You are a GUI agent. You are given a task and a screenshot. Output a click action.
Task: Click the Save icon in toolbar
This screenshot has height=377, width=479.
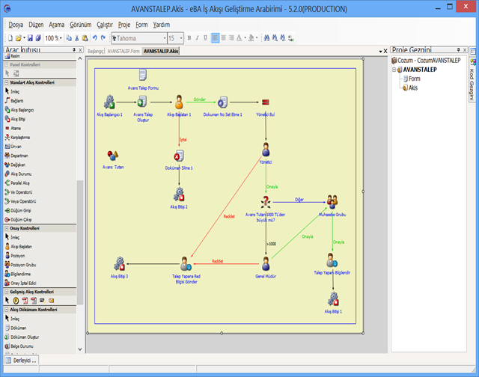pyautogui.click(x=30, y=38)
